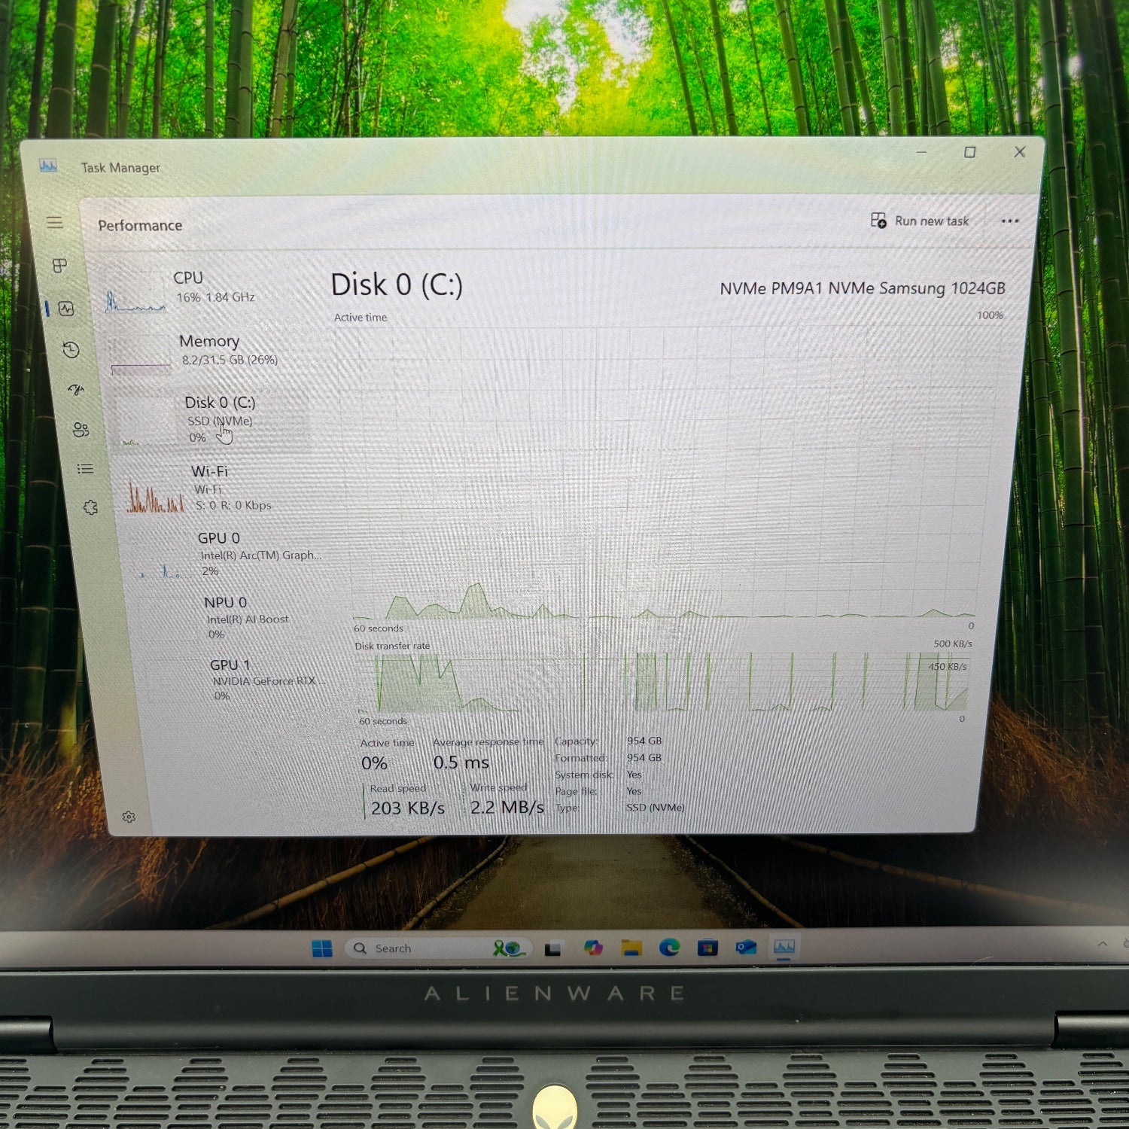Expand the navigation pane with hamburger menu
The height and width of the screenshot is (1129, 1129).
pyautogui.click(x=54, y=223)
